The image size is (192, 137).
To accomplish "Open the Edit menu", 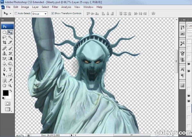I will pyautogui.click(x=16, y=7).
